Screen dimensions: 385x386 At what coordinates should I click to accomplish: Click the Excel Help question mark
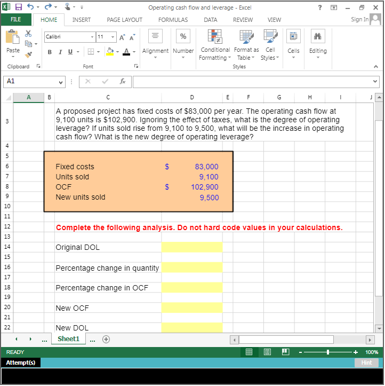319,7
